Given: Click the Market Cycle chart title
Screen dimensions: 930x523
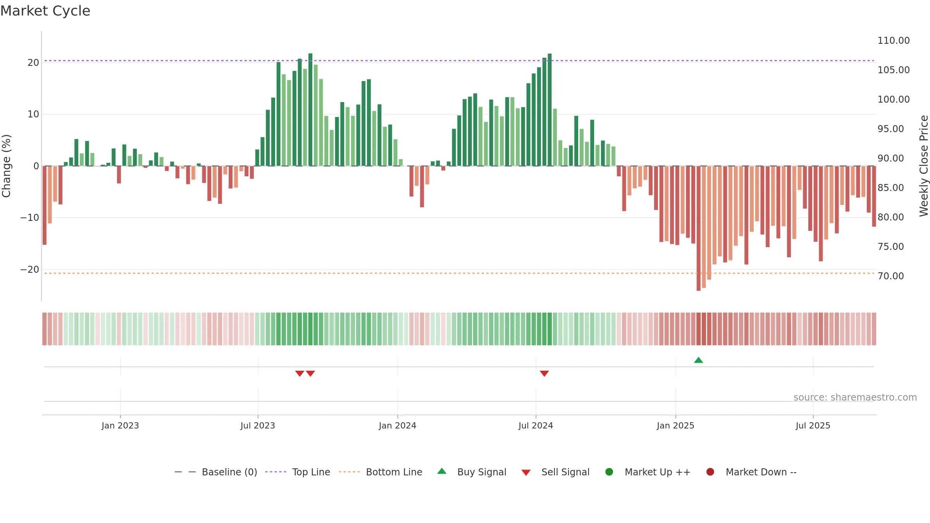Looking at the screenshot, I should 45,11.
